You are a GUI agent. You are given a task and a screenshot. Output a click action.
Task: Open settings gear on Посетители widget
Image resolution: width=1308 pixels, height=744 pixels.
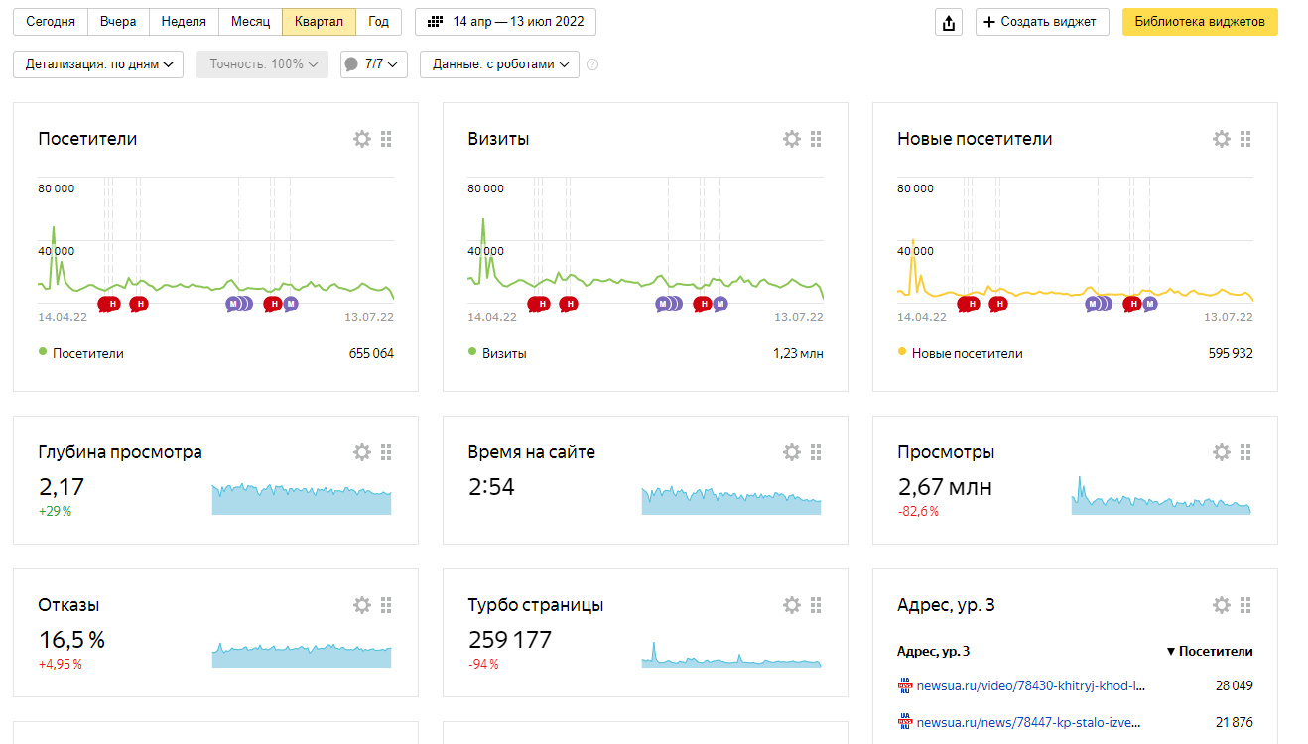(x=362, y=139)
